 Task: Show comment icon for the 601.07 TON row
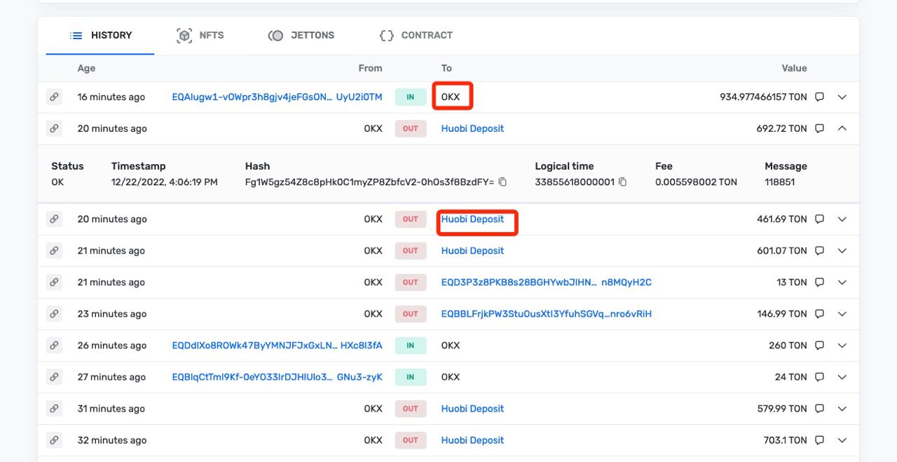coord(819,251)
